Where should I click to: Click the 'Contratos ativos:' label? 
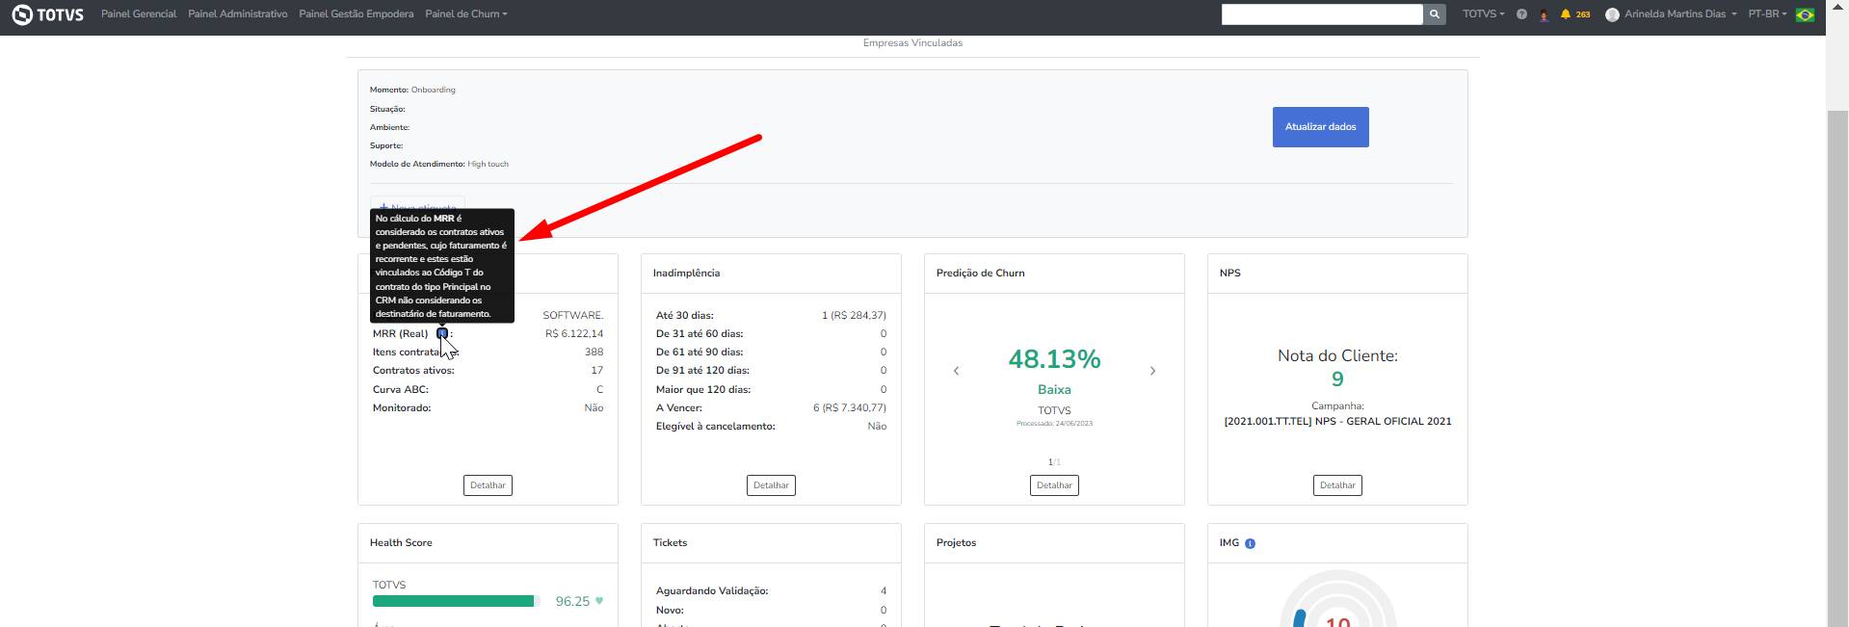413,371
